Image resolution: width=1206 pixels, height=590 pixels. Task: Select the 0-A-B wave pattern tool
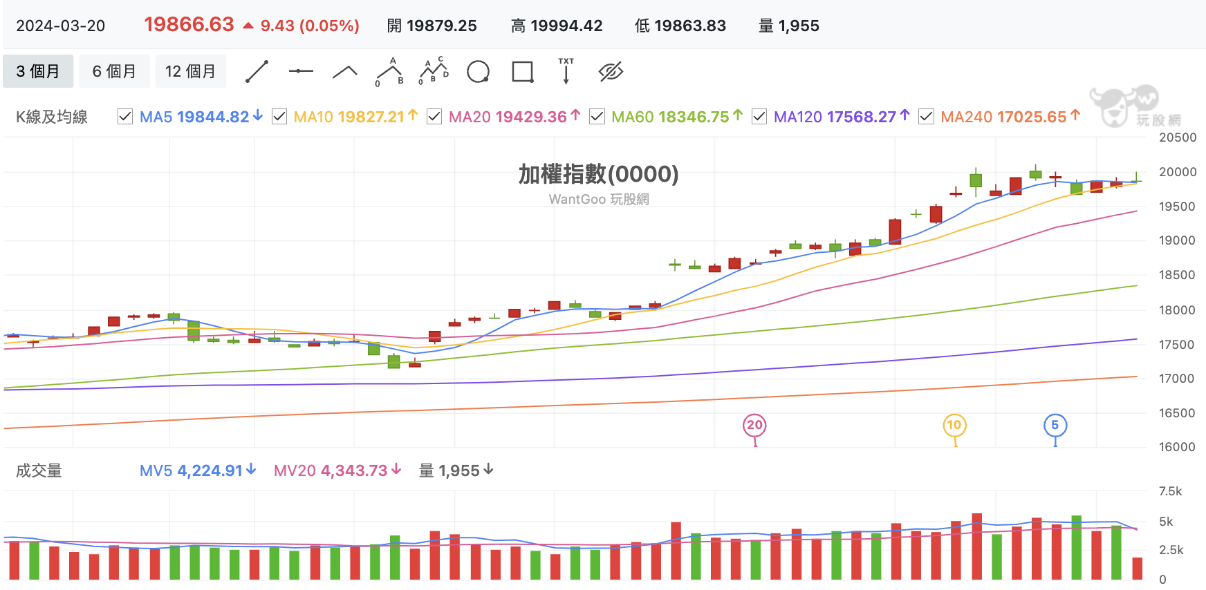(389, 72)
